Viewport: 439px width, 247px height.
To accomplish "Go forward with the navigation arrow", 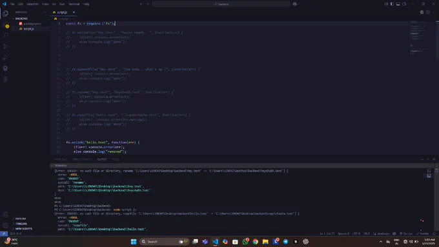I will point(148,4).
